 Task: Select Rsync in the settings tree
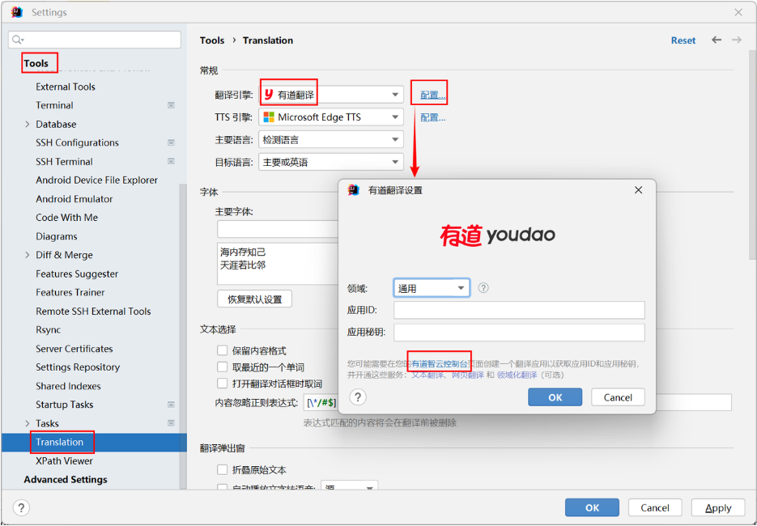pos(49,330)
